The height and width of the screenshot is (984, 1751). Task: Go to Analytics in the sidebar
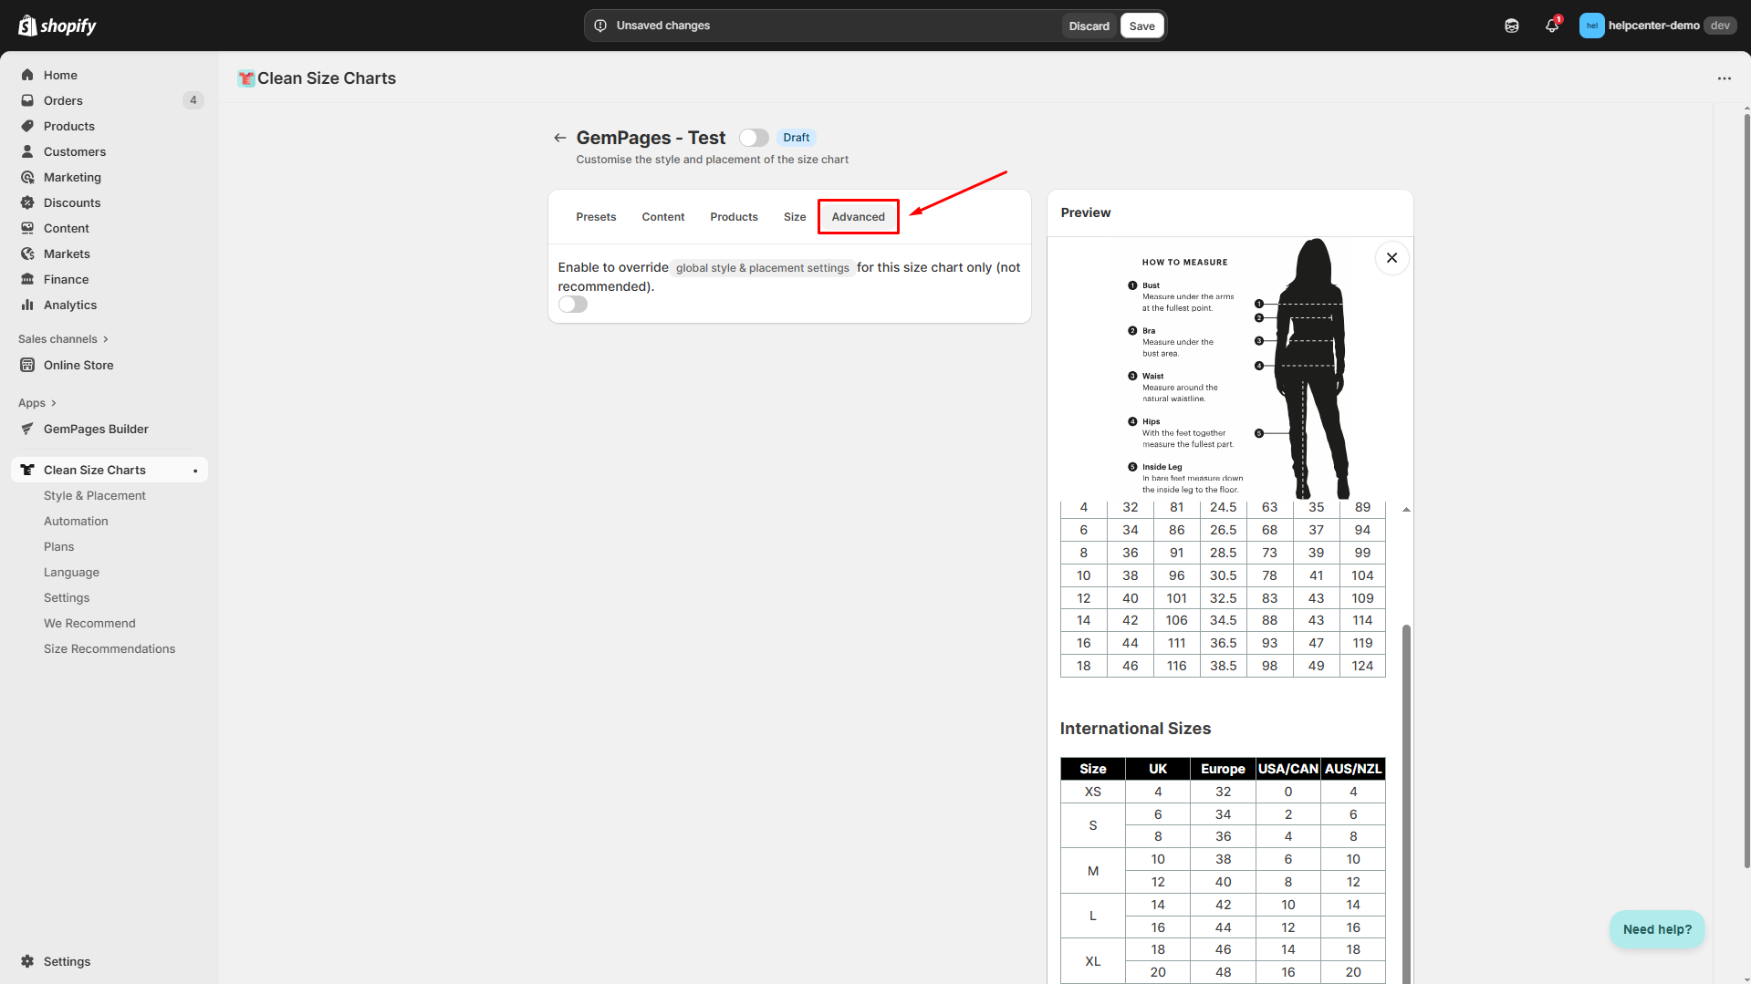(69, 305)
